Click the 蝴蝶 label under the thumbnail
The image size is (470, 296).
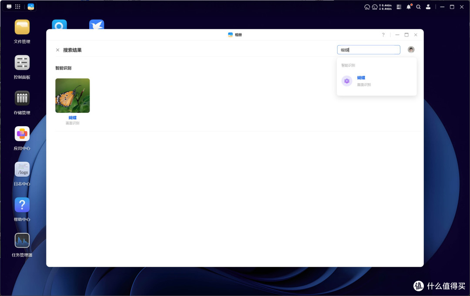[73, 118]
